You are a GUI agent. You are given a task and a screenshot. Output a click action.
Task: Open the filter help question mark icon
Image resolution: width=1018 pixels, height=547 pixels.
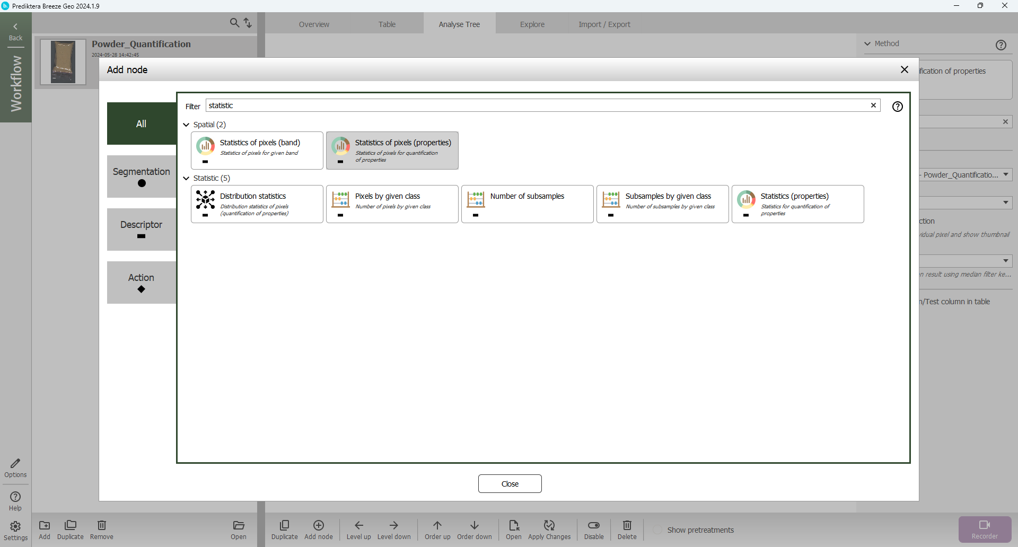897,107
